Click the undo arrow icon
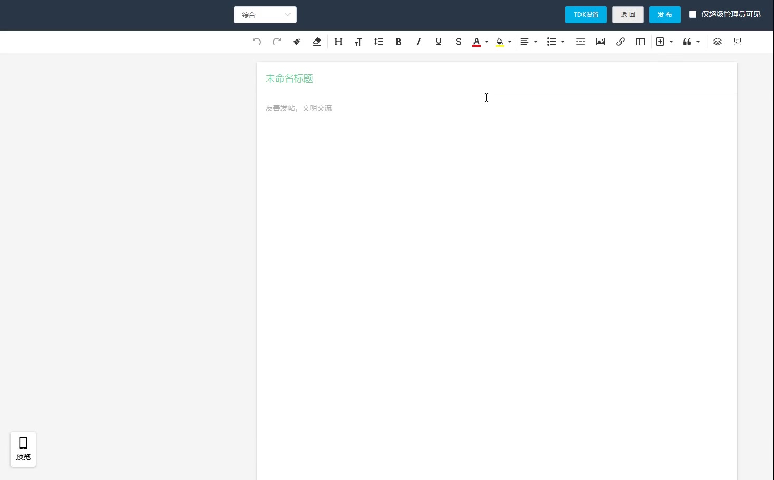This screenshot has width=774, height=480. click(257, 42)
